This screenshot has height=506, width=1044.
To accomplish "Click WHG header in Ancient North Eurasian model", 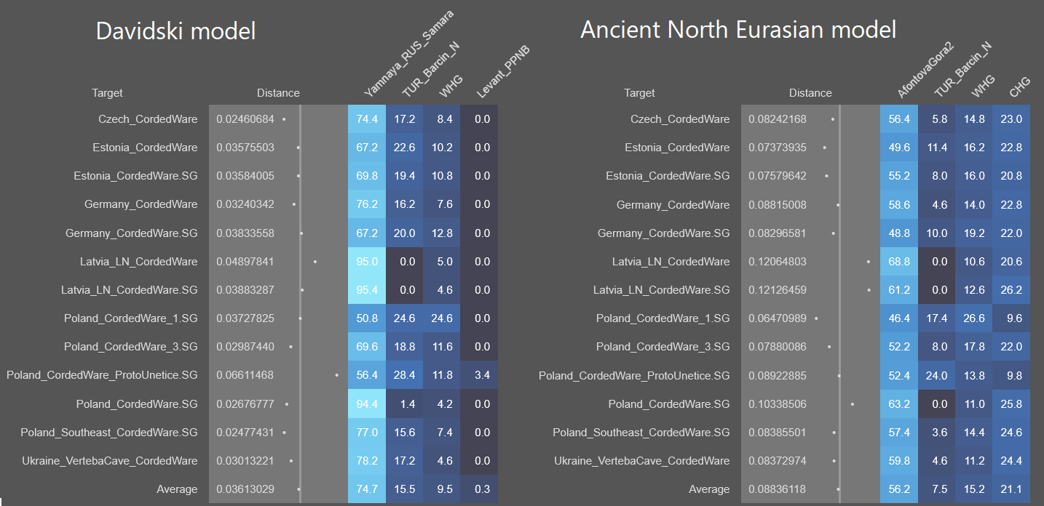I will pyautogui.click(x=984, y=85).
